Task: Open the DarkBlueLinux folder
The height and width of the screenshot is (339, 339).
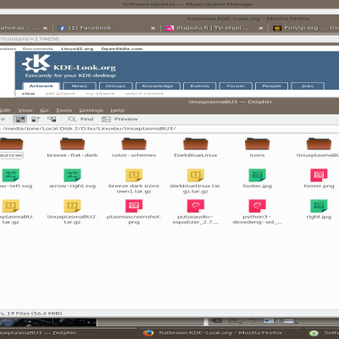Action: click(x=196, y=147)
